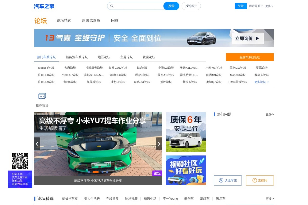Select 豪华车 category

pos(189,199)
